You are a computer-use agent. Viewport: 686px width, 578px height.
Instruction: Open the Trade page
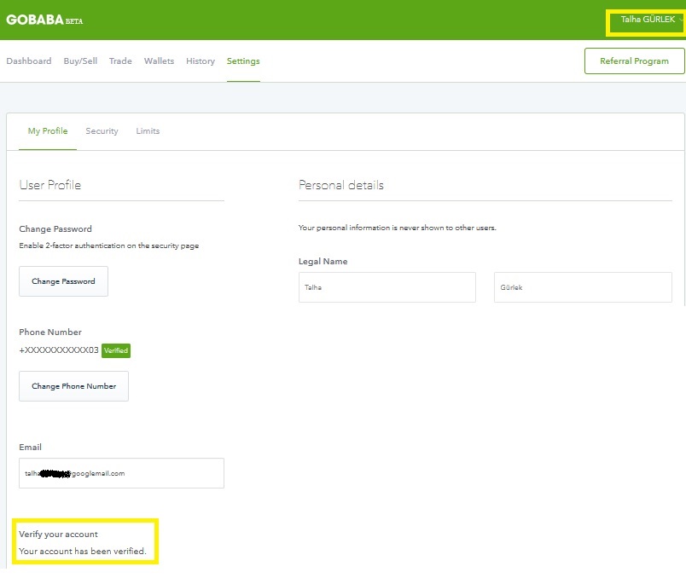[120, 61]
